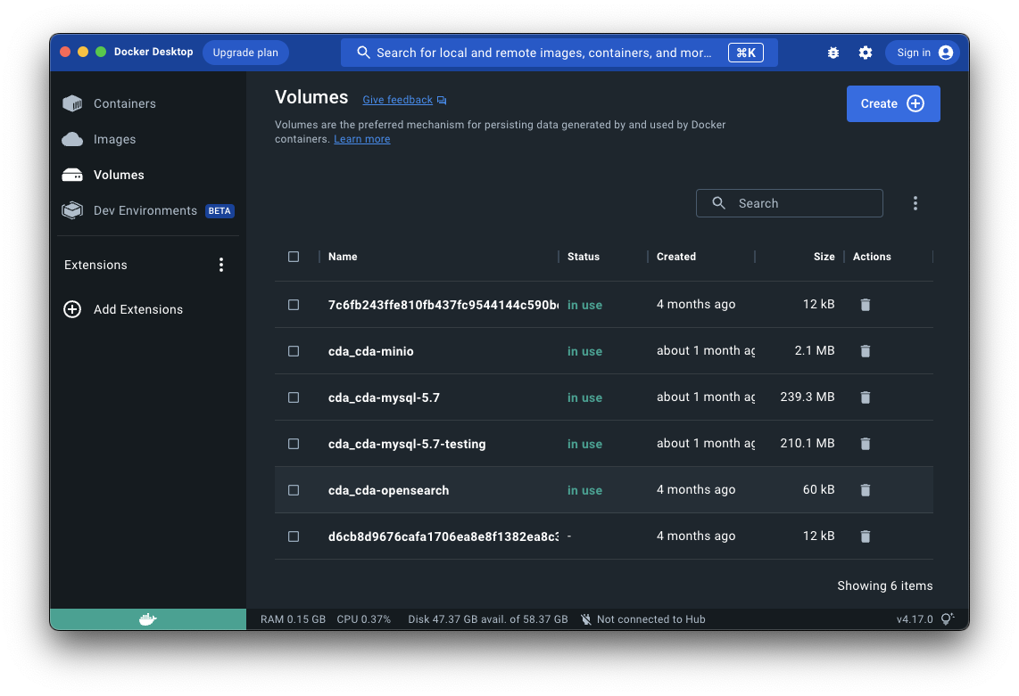The image size is (1019, 696).
Task: Open Settings gear in title bar
Action: 866,53
